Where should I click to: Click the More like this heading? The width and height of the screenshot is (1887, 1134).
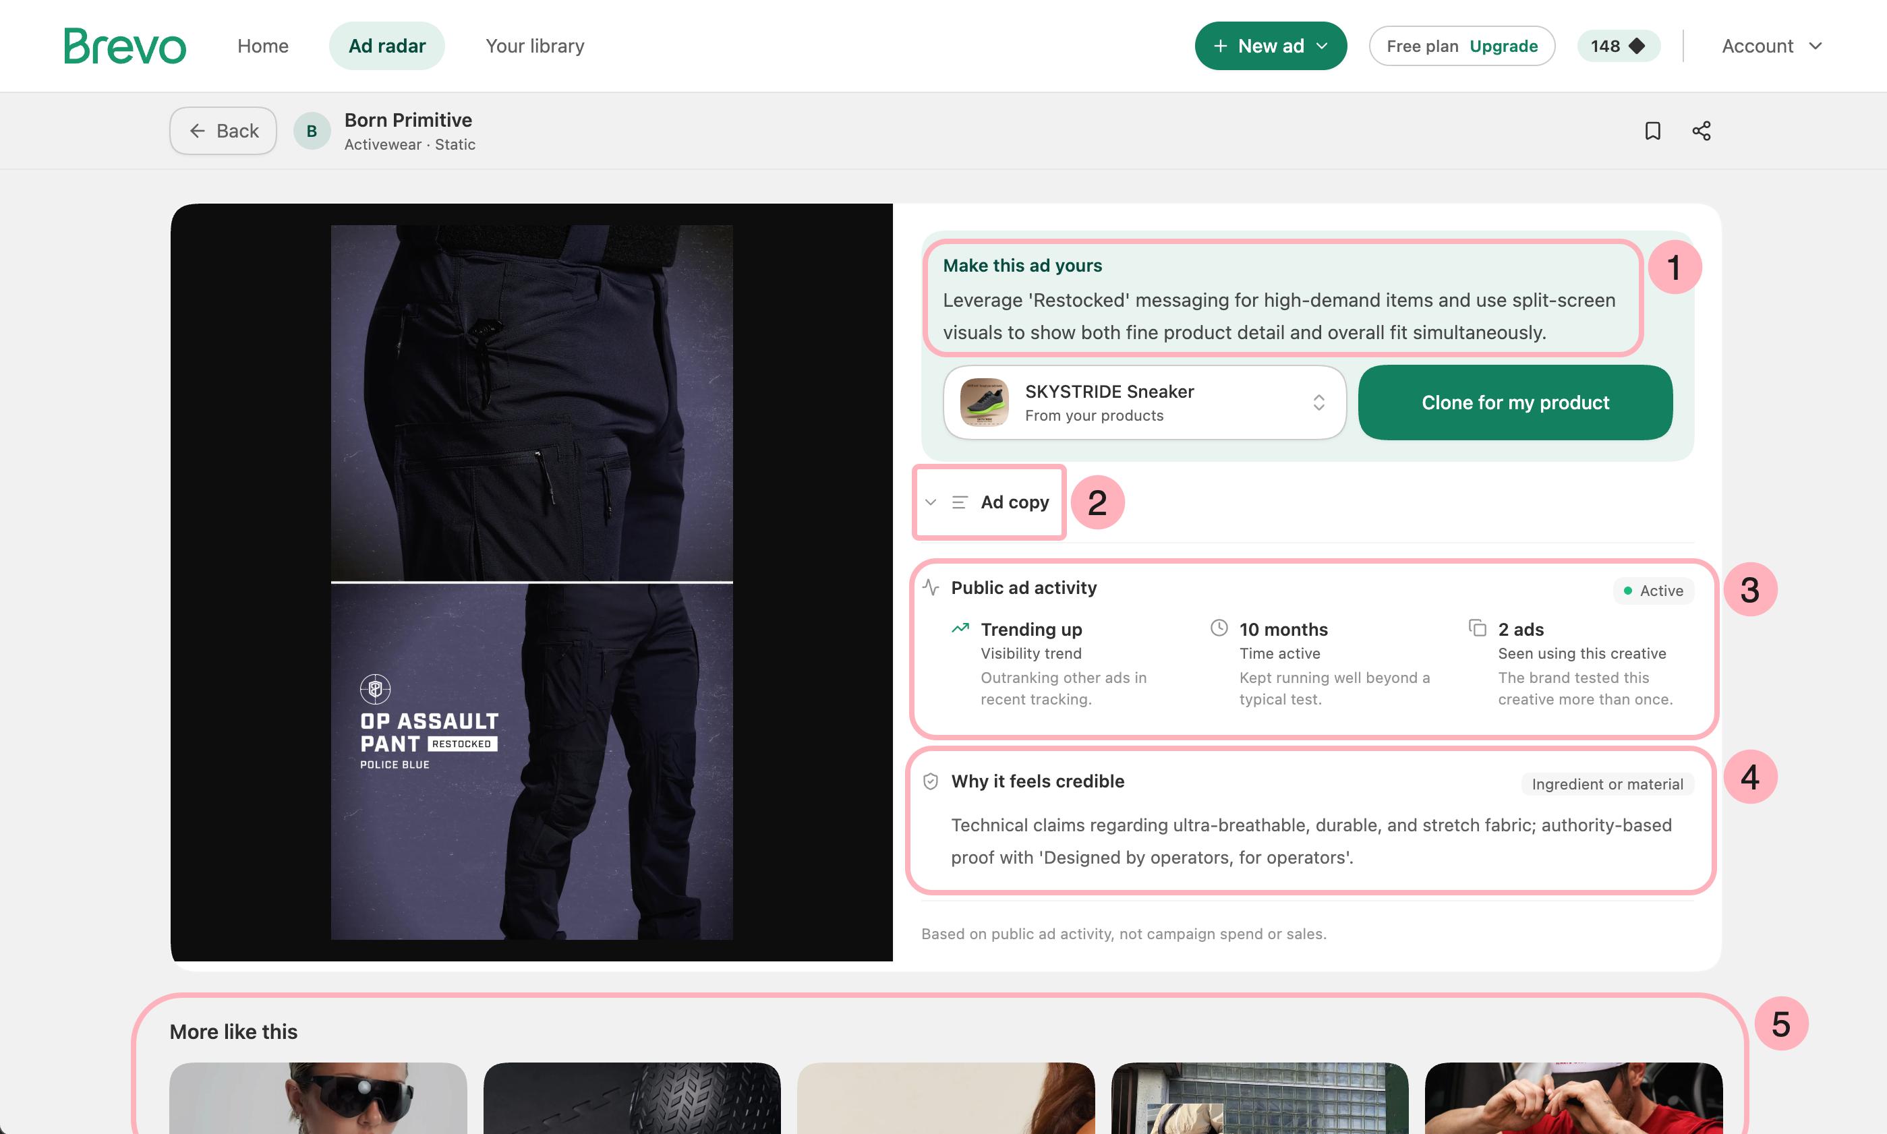pos(233,1032)
